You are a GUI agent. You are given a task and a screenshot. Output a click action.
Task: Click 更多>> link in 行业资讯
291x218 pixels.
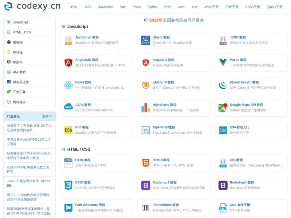click(47, 116)
